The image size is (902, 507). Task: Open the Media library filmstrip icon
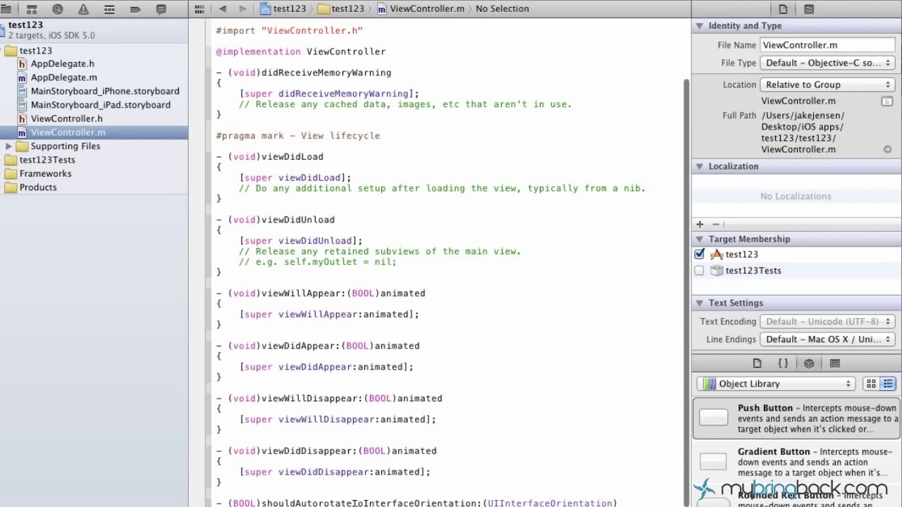[x=835, y=363]
